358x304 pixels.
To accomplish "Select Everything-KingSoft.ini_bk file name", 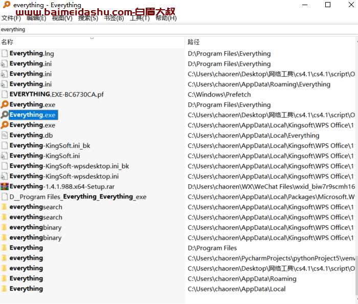I will coord(50,145).
